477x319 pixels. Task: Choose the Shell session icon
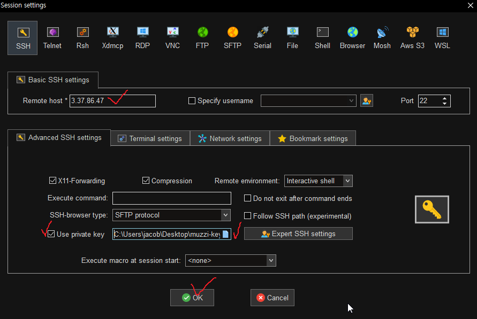coord(322,38)
